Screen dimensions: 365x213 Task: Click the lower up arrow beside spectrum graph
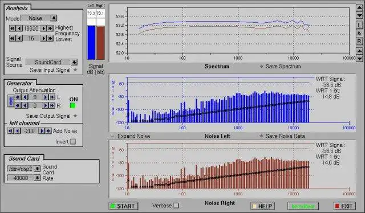pyautogui.click(x=359, y=51)
